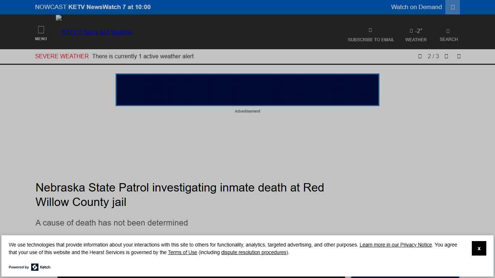Click the advertisement banner at the top
The height and width of the screenshot is (278, 495).
click(x=247, y=89)
